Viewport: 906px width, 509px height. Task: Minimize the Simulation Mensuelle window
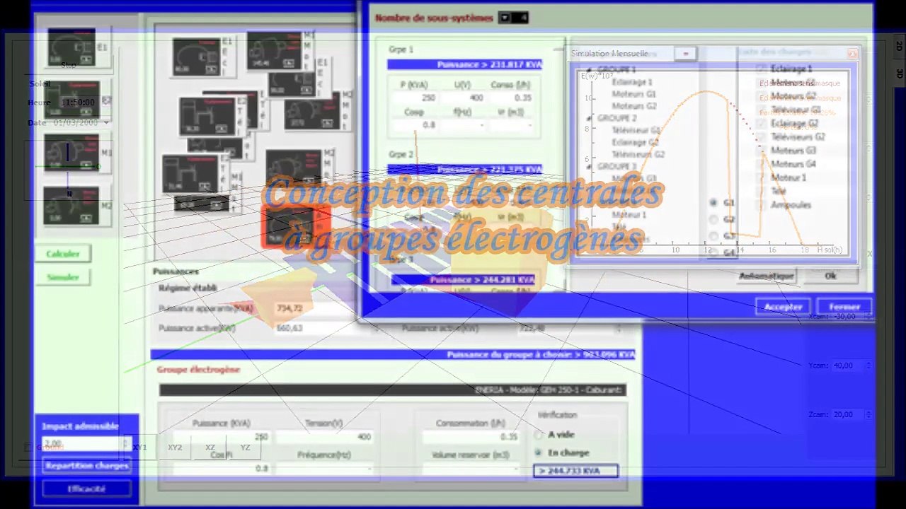point(685,53)
